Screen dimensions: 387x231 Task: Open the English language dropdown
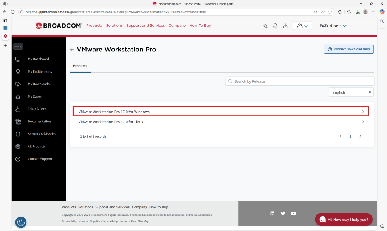point(351,92)
